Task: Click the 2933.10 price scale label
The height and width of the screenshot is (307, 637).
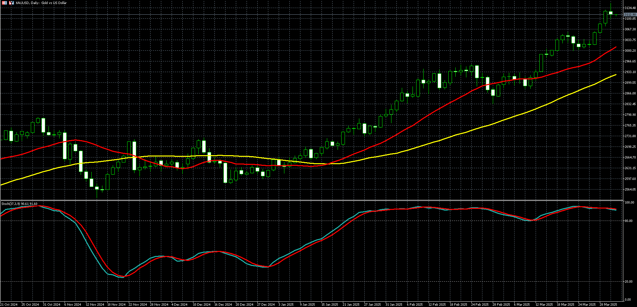Action: pos(630,72)
